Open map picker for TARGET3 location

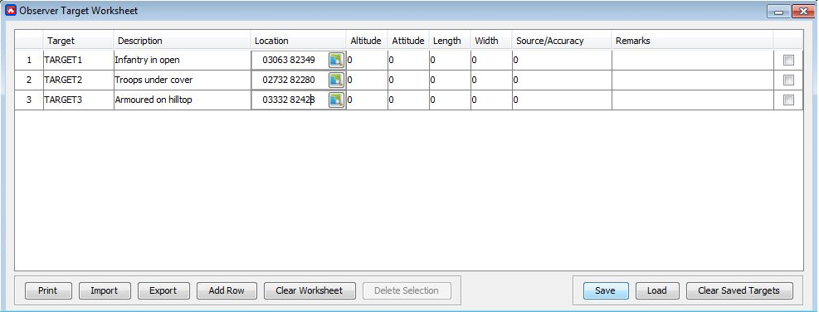336,100
